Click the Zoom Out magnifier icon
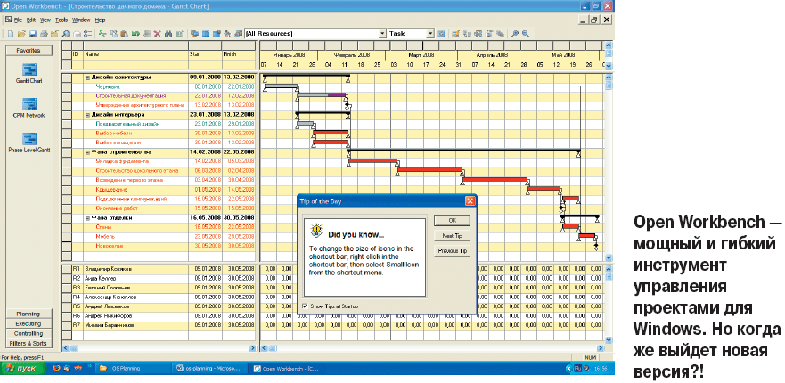 pyautogui.click(x=526, y=34)
